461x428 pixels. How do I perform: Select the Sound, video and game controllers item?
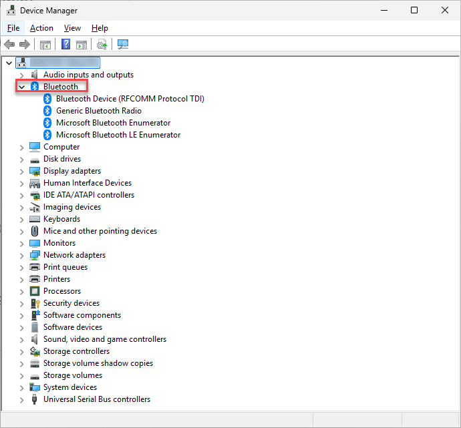[105, 339]
